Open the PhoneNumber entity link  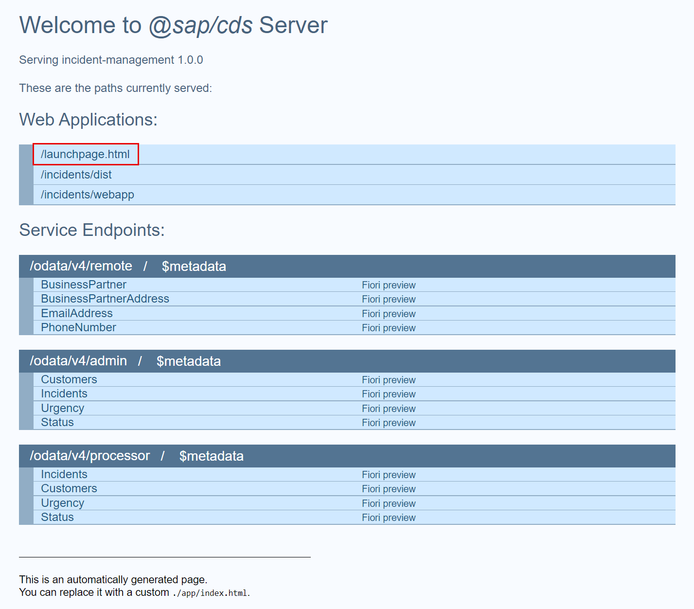click(x=78, y=327)
